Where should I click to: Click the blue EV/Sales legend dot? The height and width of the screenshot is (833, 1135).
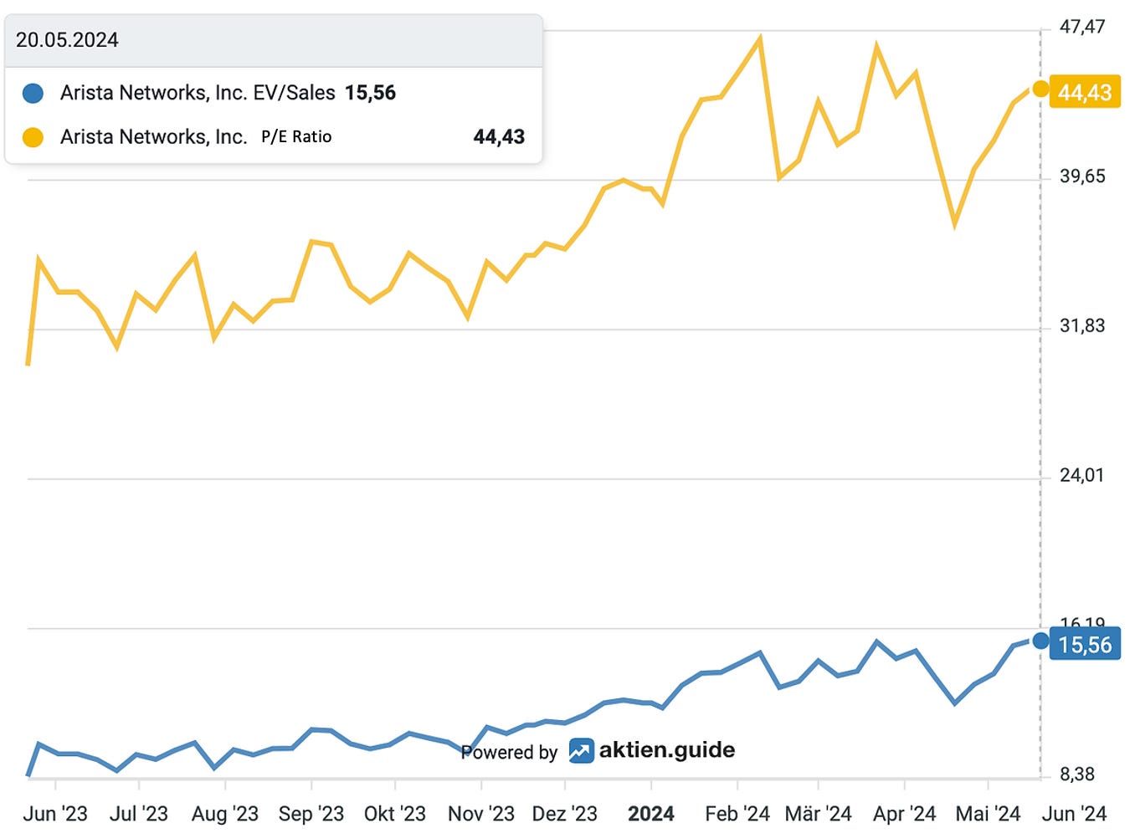(33, 93)
